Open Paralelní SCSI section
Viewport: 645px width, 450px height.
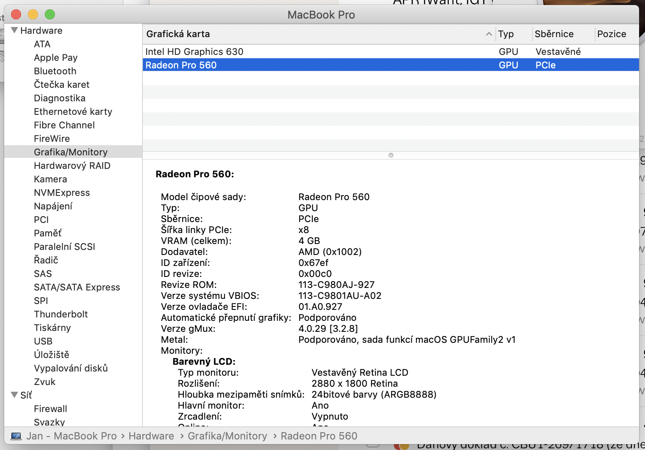(x=65, y=247)
